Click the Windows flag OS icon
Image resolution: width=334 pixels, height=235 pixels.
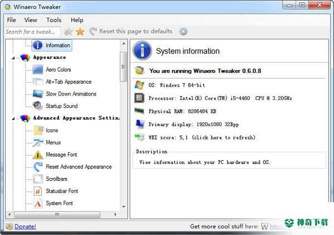click(x=139, y=85)
